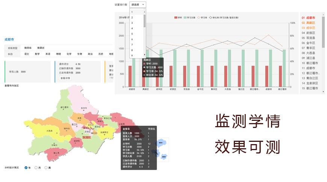
Task: Click the 高新区 x-axis label in chart
Action: pos(145,89)
